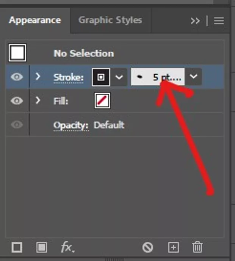The height and width of the screenshot is (261, 235).
Task: Click Add New Stroke icon
Action: tap(17, 248)
